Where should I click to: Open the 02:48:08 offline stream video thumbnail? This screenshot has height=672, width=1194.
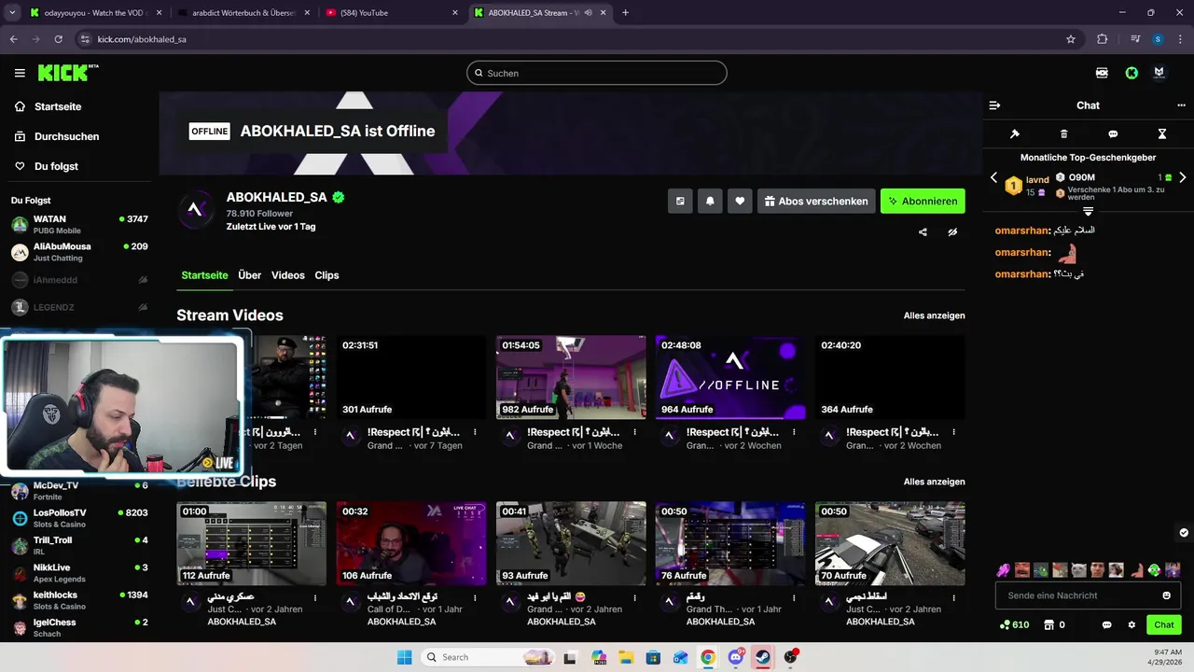[730, 377]
